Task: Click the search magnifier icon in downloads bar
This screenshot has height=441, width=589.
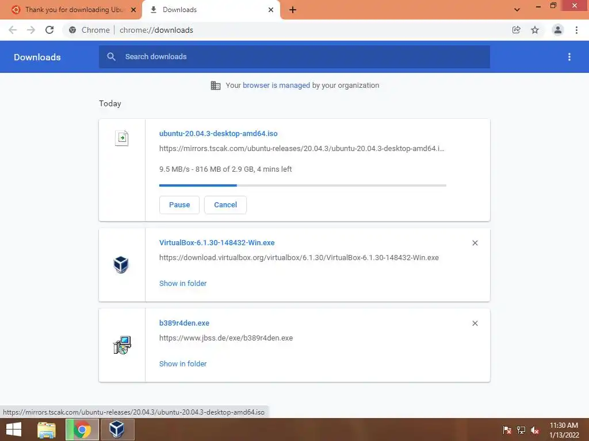Action: 111,57
